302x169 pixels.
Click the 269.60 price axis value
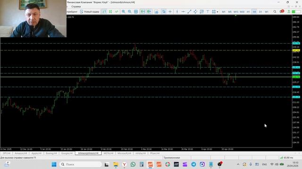[296, 17]
